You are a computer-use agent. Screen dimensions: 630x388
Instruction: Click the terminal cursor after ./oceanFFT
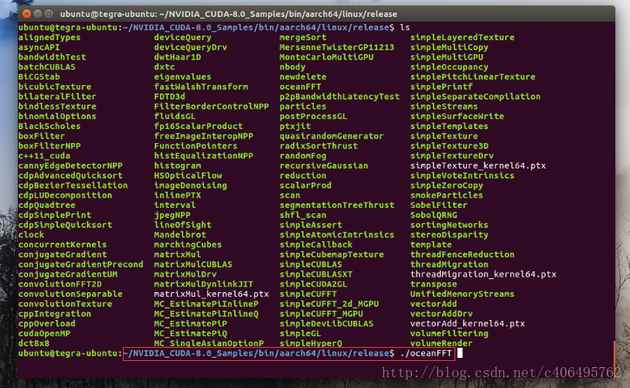pos(460,353)
